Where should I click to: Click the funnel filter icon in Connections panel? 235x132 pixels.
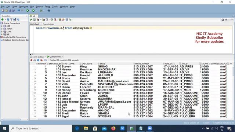pos(11,19)
